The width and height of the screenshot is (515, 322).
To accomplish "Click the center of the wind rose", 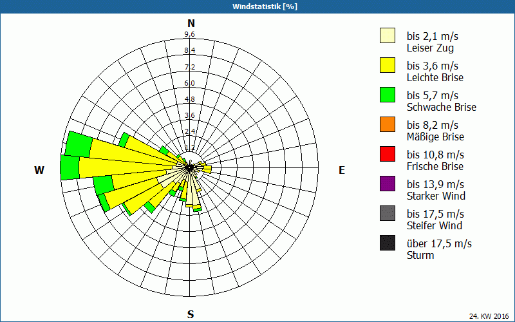I will [190, 167].
